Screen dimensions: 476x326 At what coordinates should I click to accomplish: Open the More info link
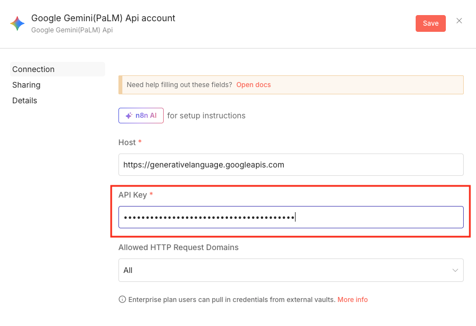(353, 300)
